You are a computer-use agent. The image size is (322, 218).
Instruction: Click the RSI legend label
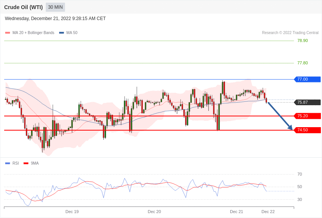click(16, 163)
